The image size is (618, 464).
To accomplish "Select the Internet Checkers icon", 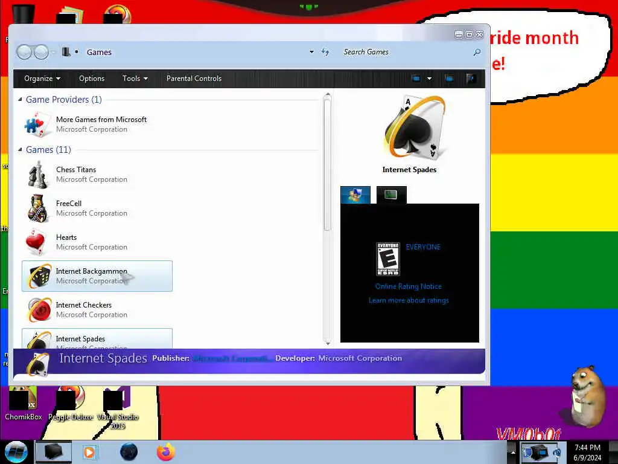I will point(39,310).
